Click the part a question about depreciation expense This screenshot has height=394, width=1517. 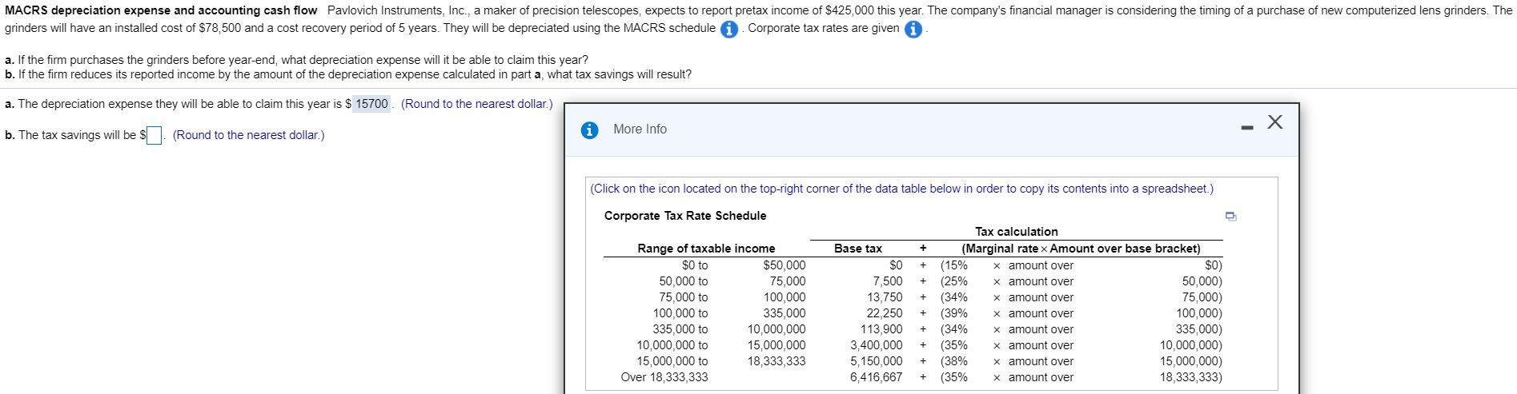[x=296, y=60]
